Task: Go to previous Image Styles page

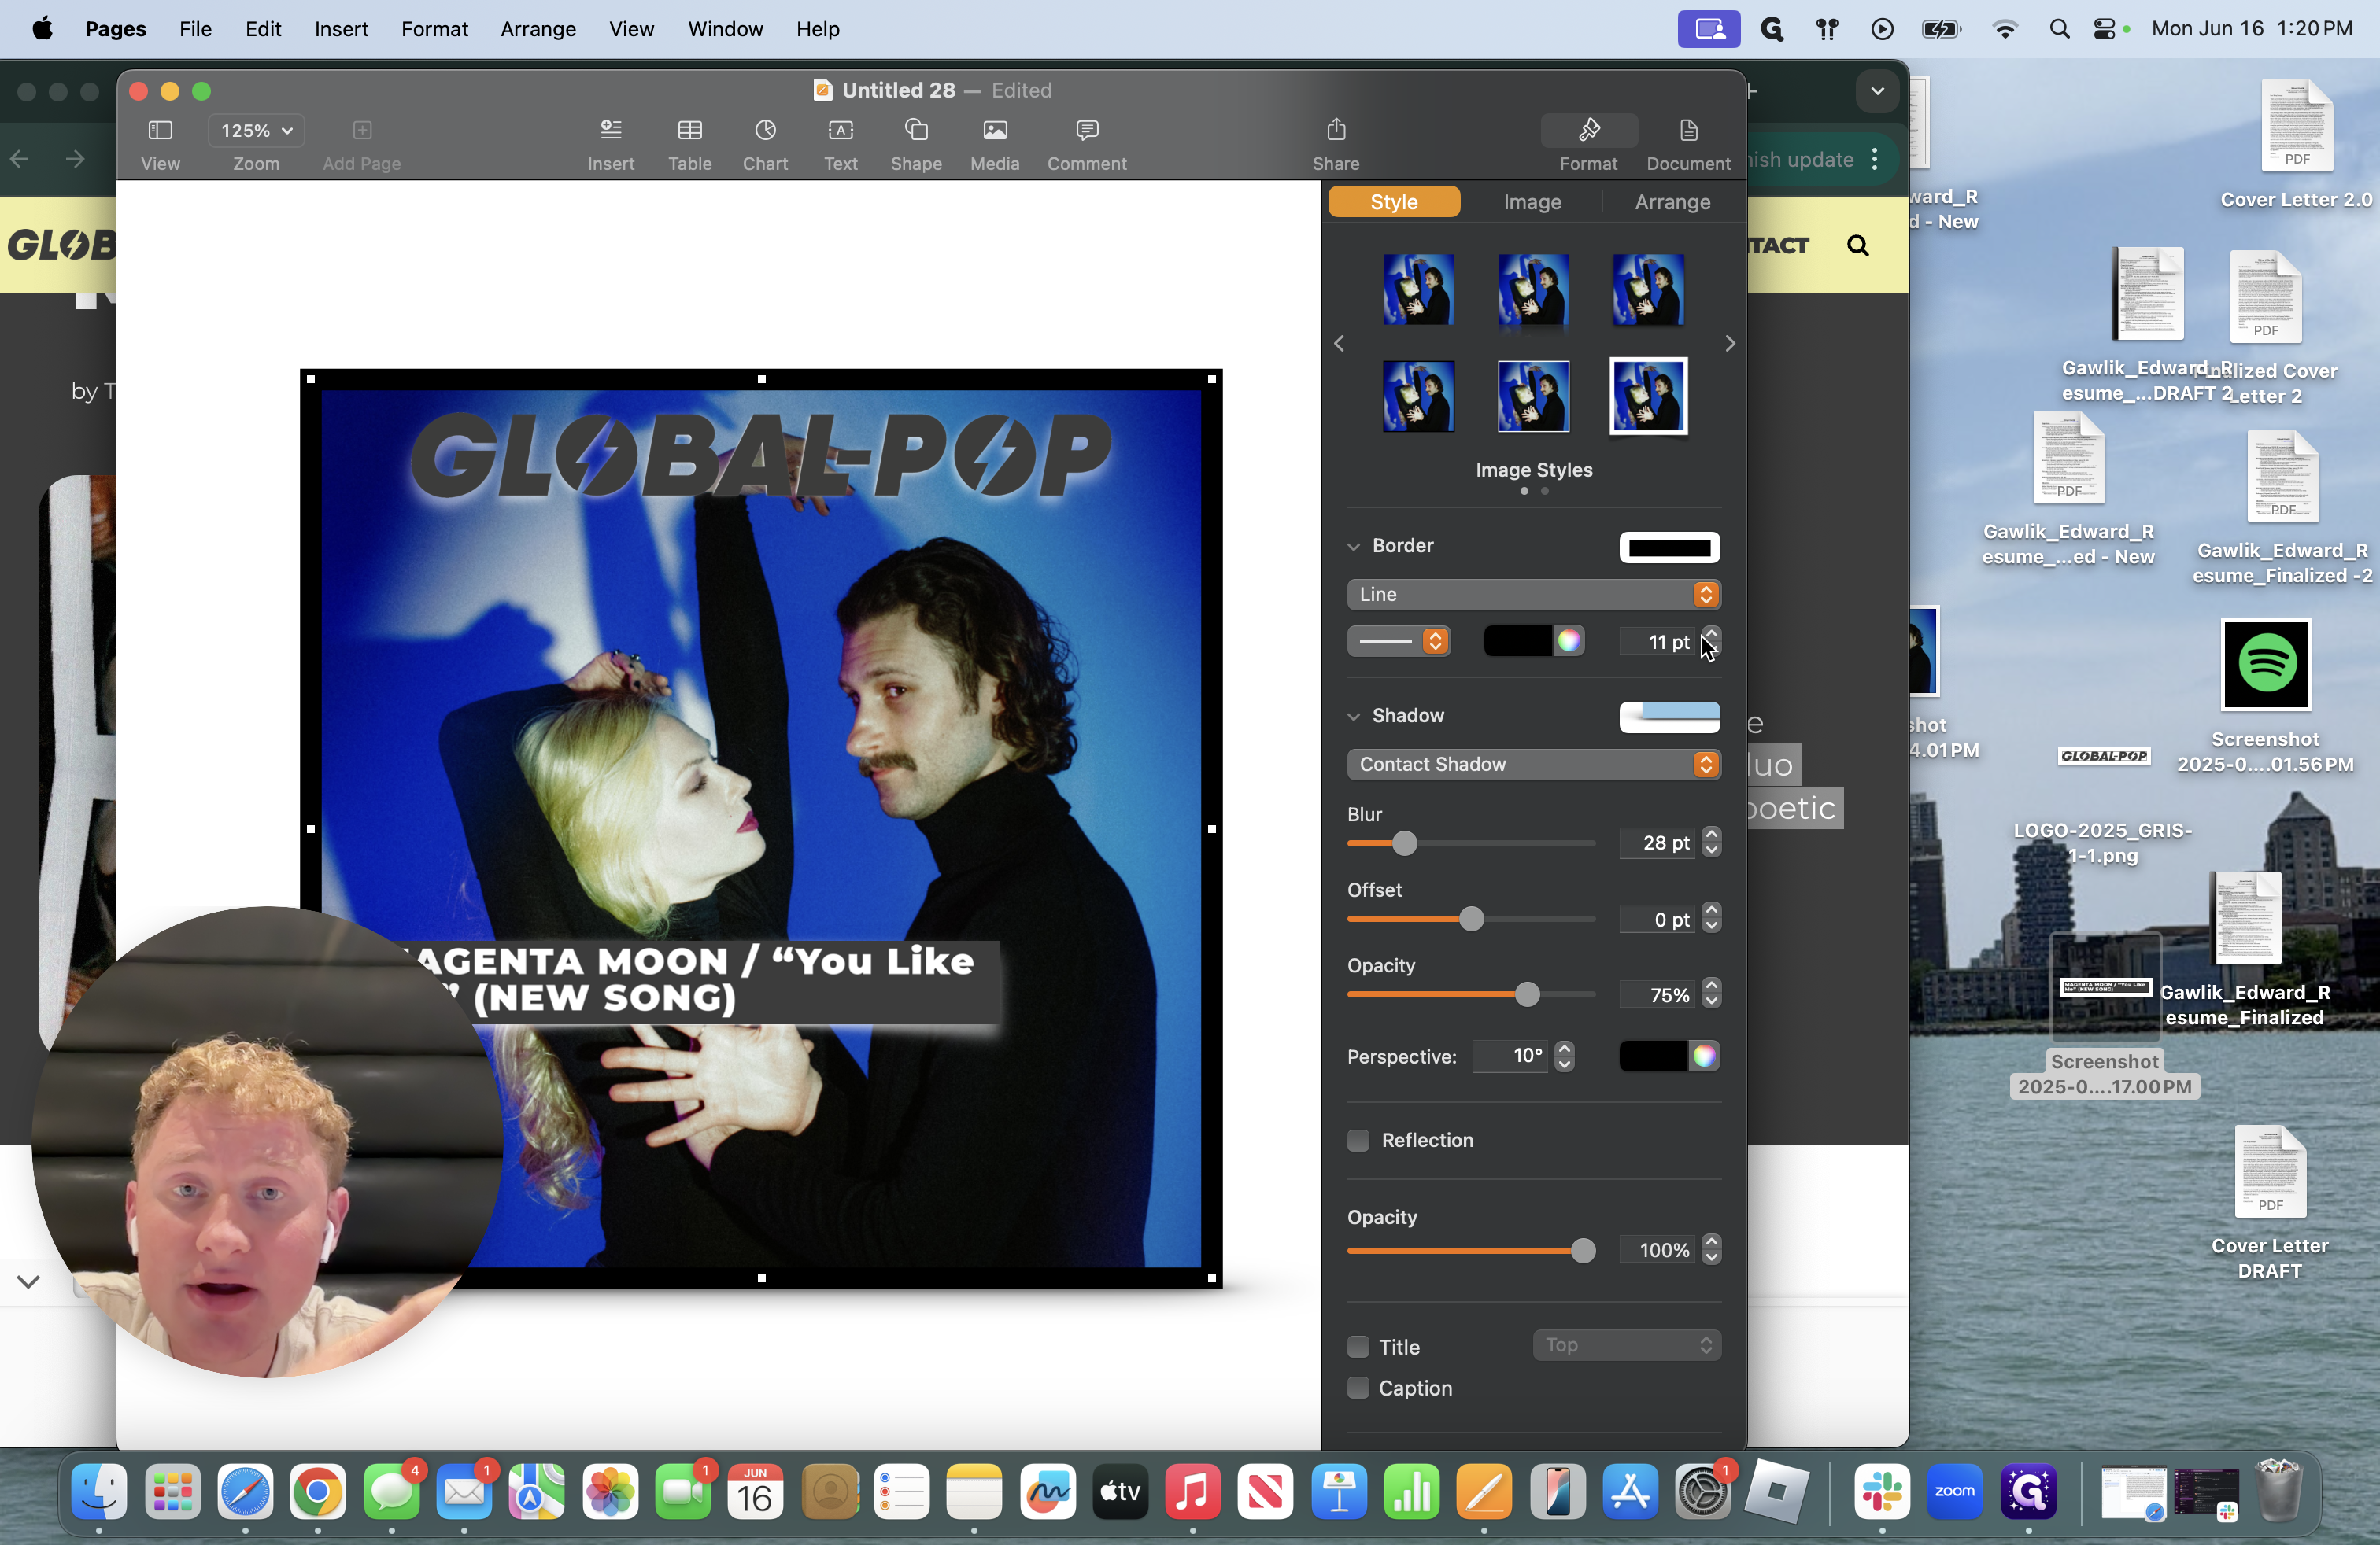Action: [x=1339, y=344]
